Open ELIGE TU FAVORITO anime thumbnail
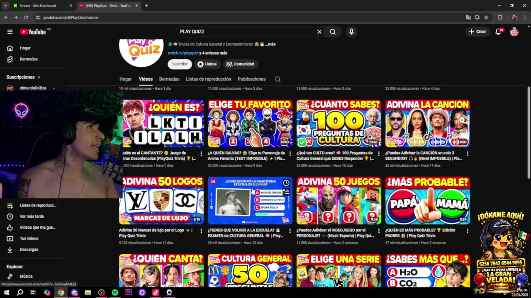The image size is (531, 298). click(x=250, y=123)
